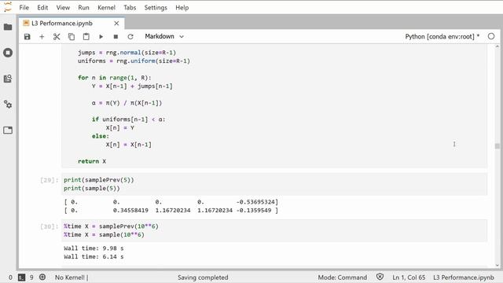Click L3 Performance.ipynb in status bar

tap(464, 277)
